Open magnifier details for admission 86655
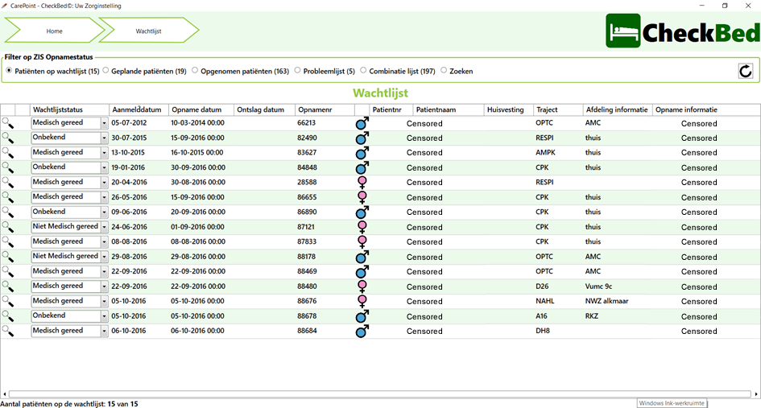The width and height of the screenshot is (761, 408). click(x=8, y=197)
